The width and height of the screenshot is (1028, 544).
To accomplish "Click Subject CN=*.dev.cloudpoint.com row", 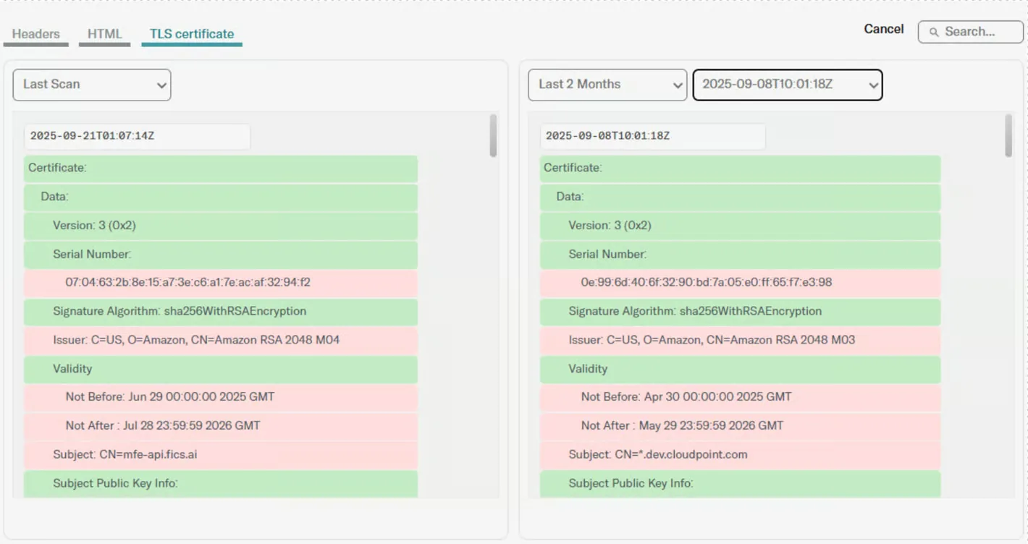I will [740, 455].
